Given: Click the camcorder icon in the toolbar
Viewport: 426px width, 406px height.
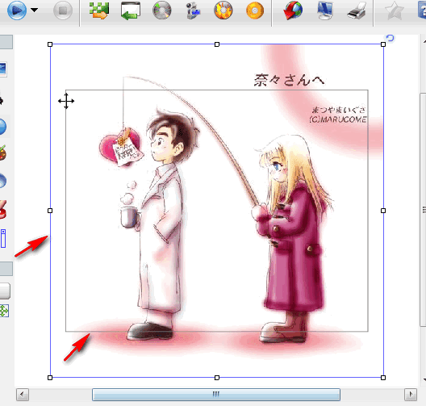Looking at the screenshot, I should [x=193, y=10].
